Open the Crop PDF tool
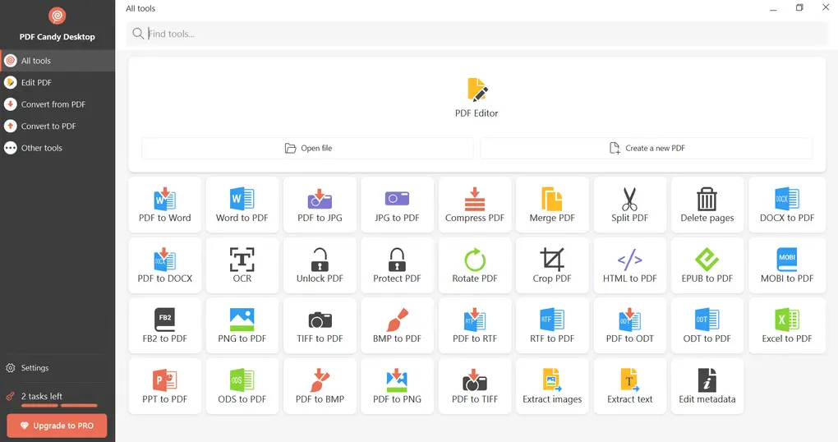 (x=552, y=265)
